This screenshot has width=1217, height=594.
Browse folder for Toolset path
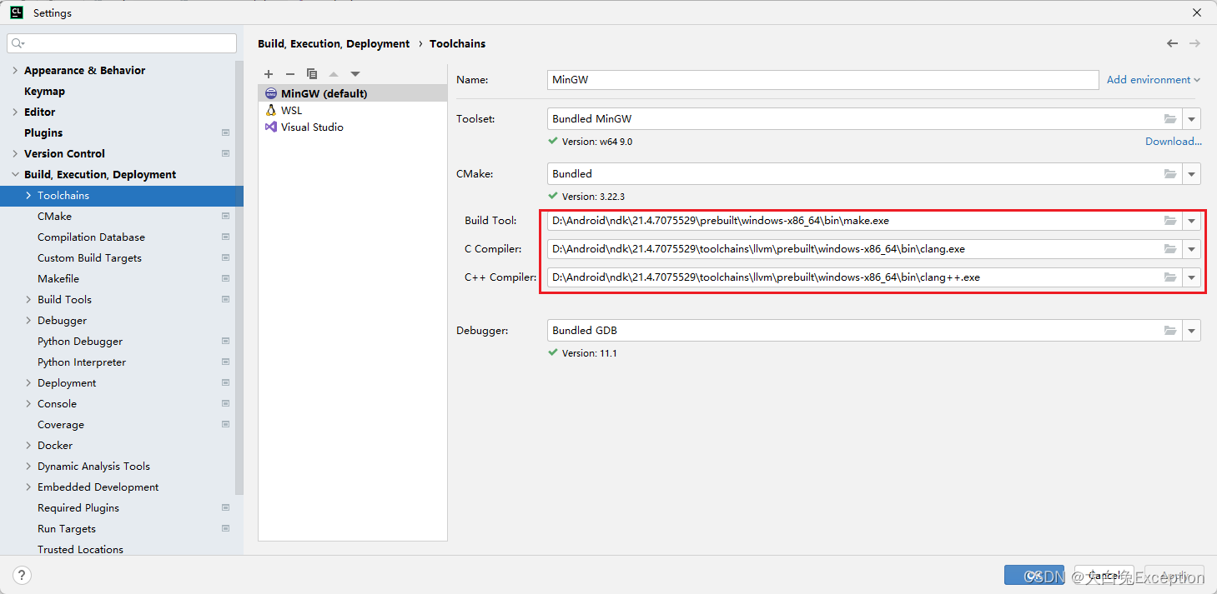tap(1170, 119)
